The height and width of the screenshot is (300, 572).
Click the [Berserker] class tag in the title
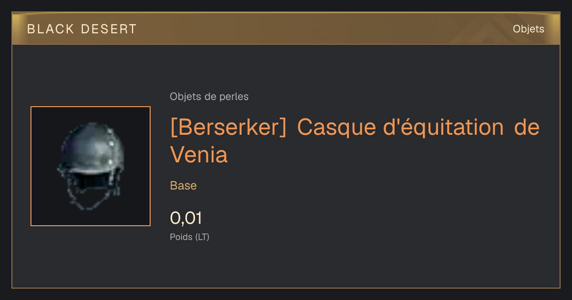(228, 128)
